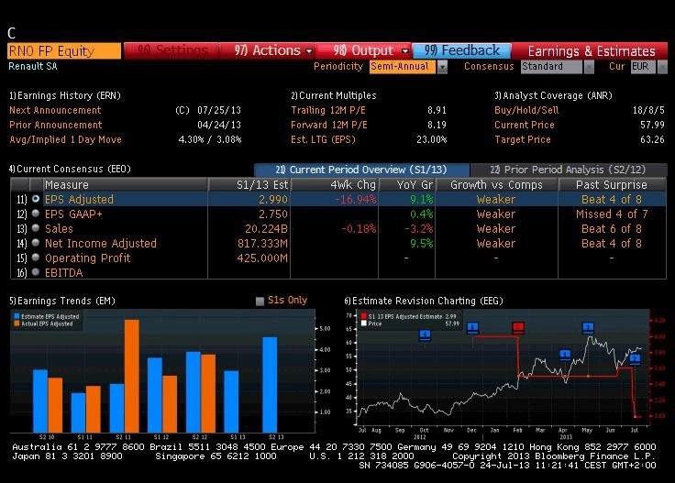Click the EPS Adjusted estimate 2.990
Image resolution: width=675 pixels, height=483 pixels.
[273, 199]
